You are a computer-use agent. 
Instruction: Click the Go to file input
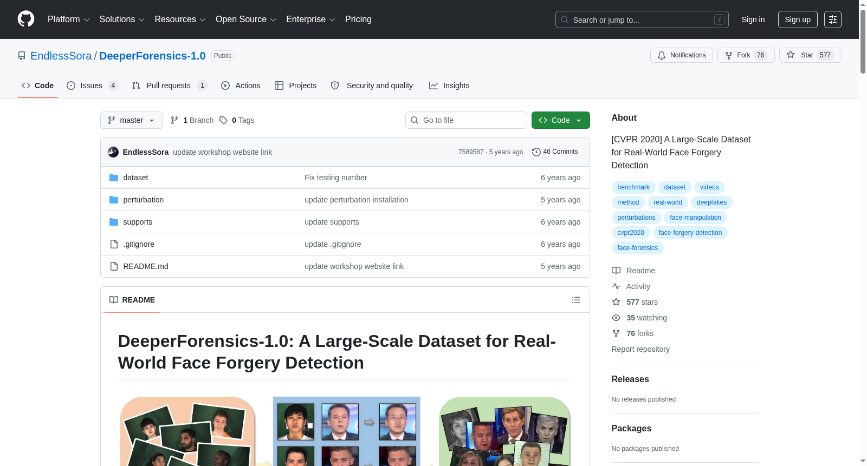466,120
